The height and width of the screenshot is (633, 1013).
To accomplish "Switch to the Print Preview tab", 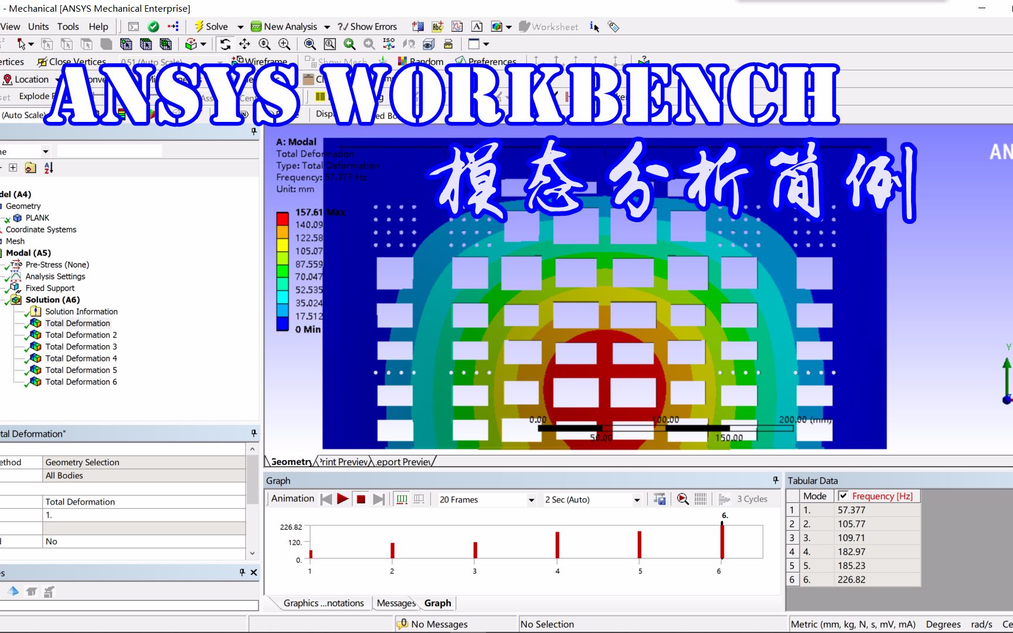I will coord(344,462).
